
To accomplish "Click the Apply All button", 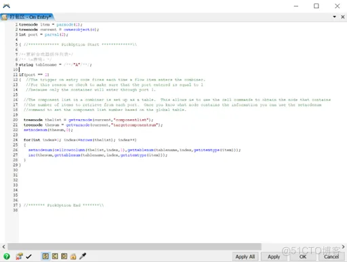I will (245, 257).
